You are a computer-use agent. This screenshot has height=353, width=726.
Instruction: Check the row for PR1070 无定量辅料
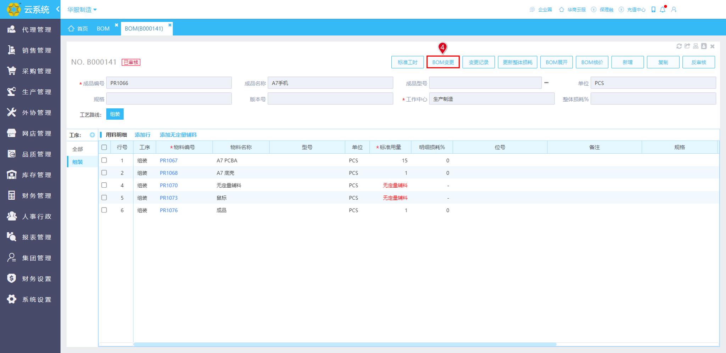point(104,185)
